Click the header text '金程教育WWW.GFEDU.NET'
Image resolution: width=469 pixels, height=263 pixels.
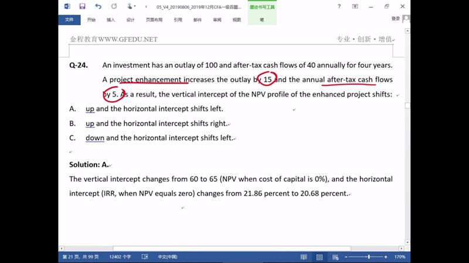(113, 39)
